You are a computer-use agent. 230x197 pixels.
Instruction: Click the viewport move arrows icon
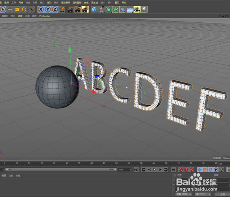pos(220,16)
